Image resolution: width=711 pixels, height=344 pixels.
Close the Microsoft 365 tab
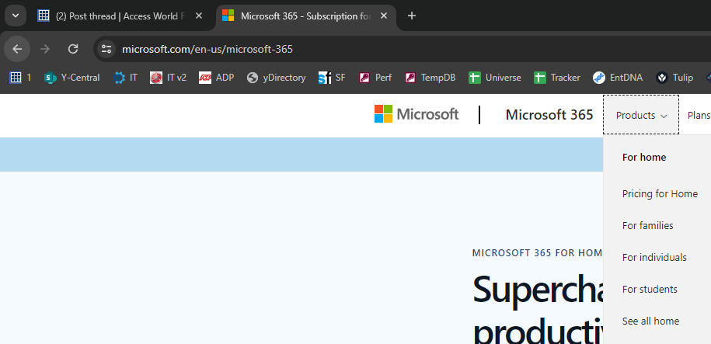(384, 16)
